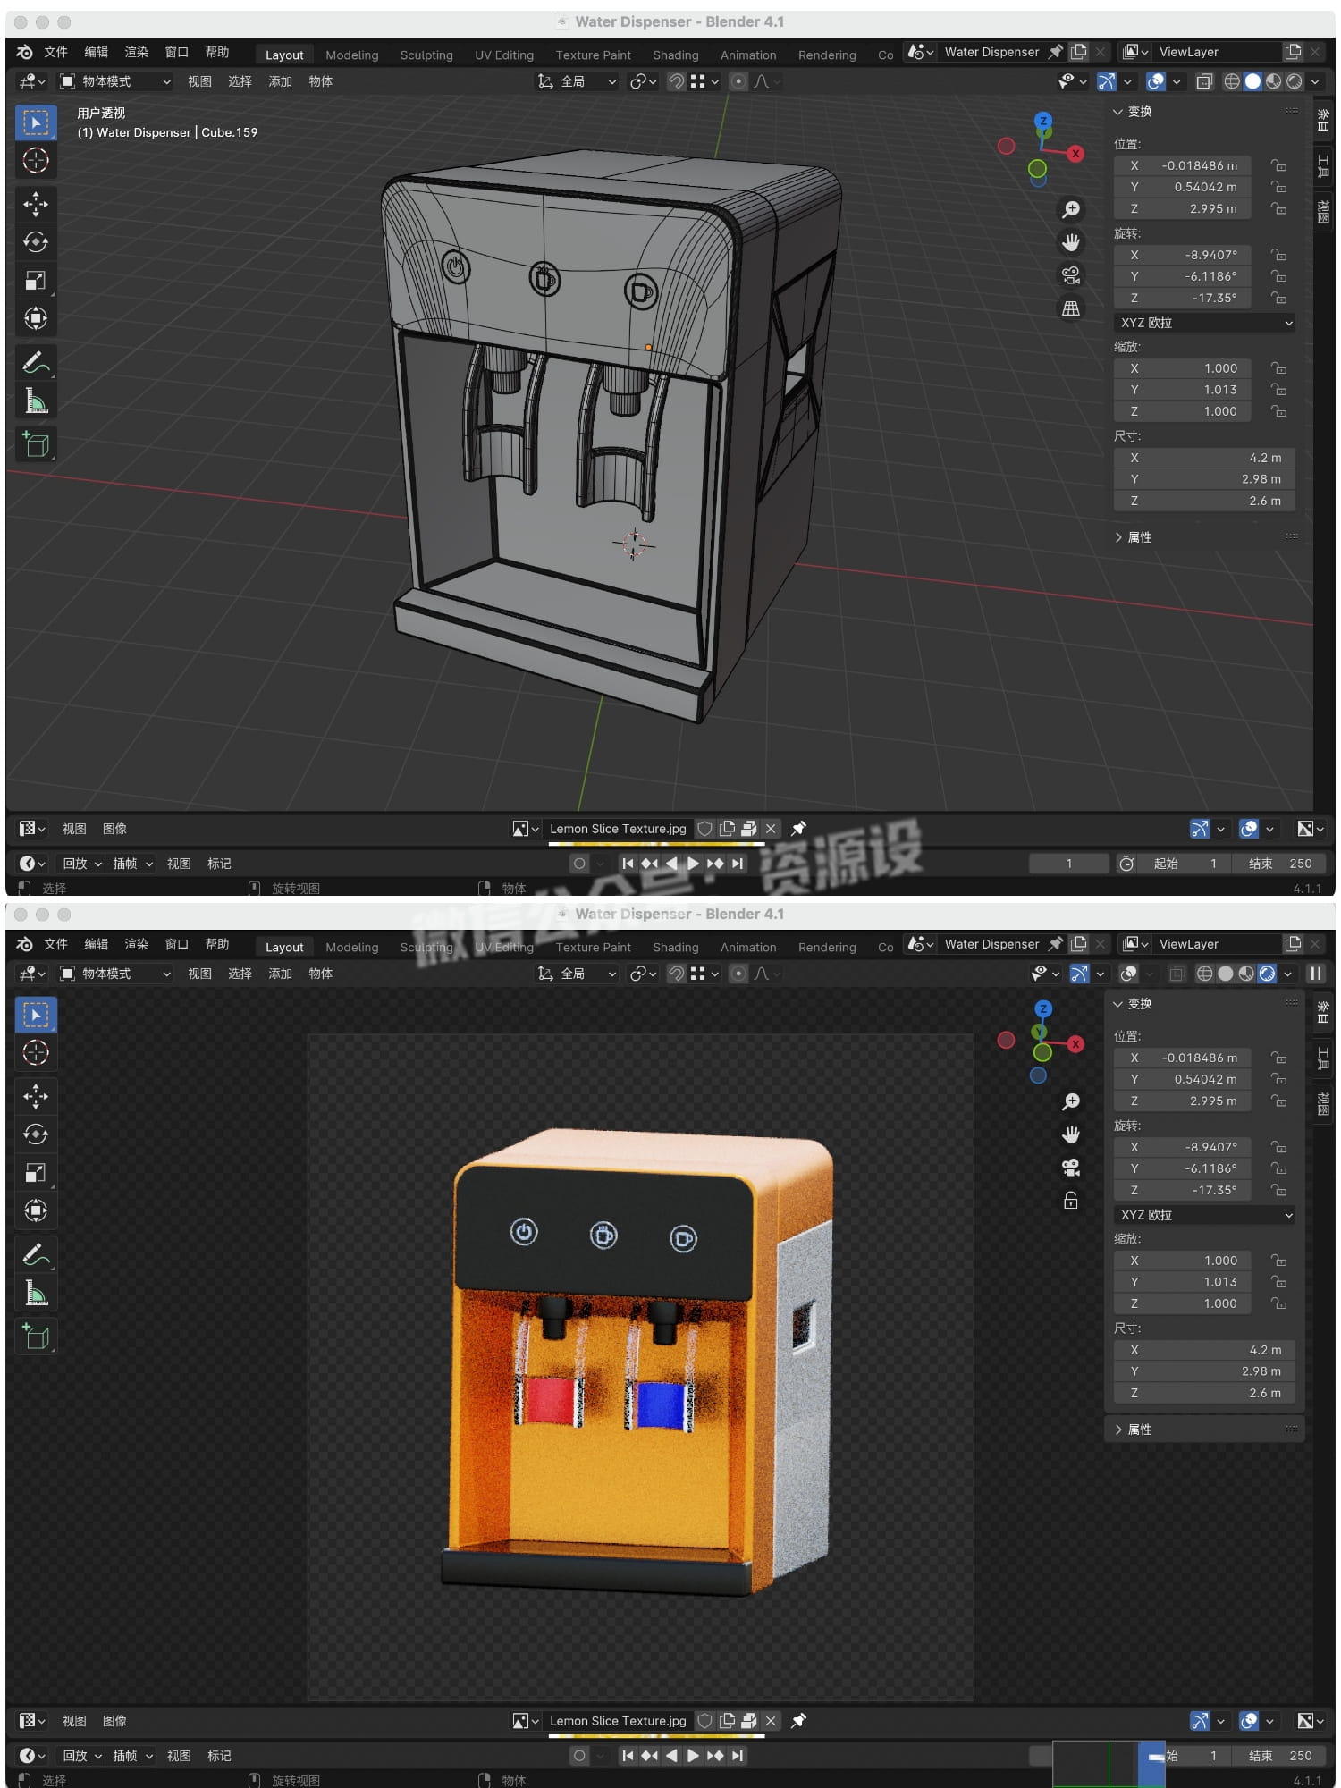The height and width of the screenshot is (1788, 1341).
Task: Select the Annotate tool in top window
Action: click(36, 363)
